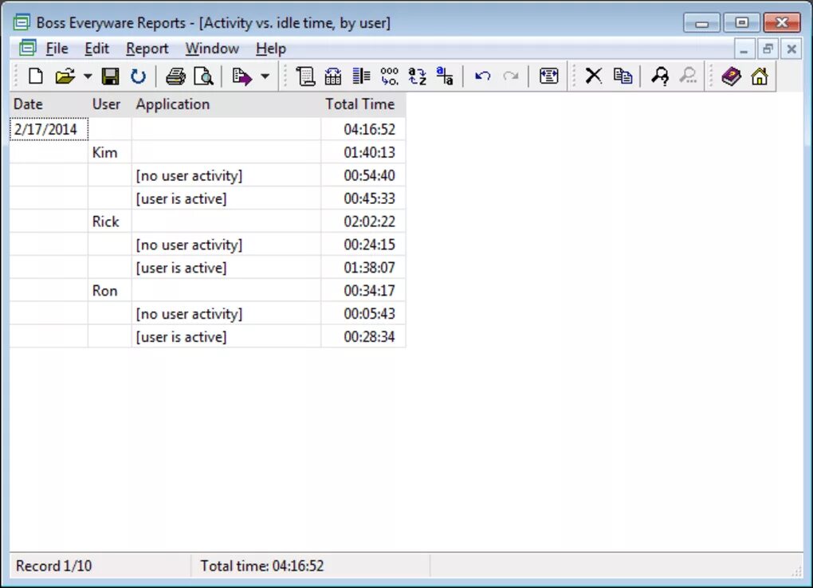Click the Total Time column header
The image size is (813, 588).
(363, 104)
